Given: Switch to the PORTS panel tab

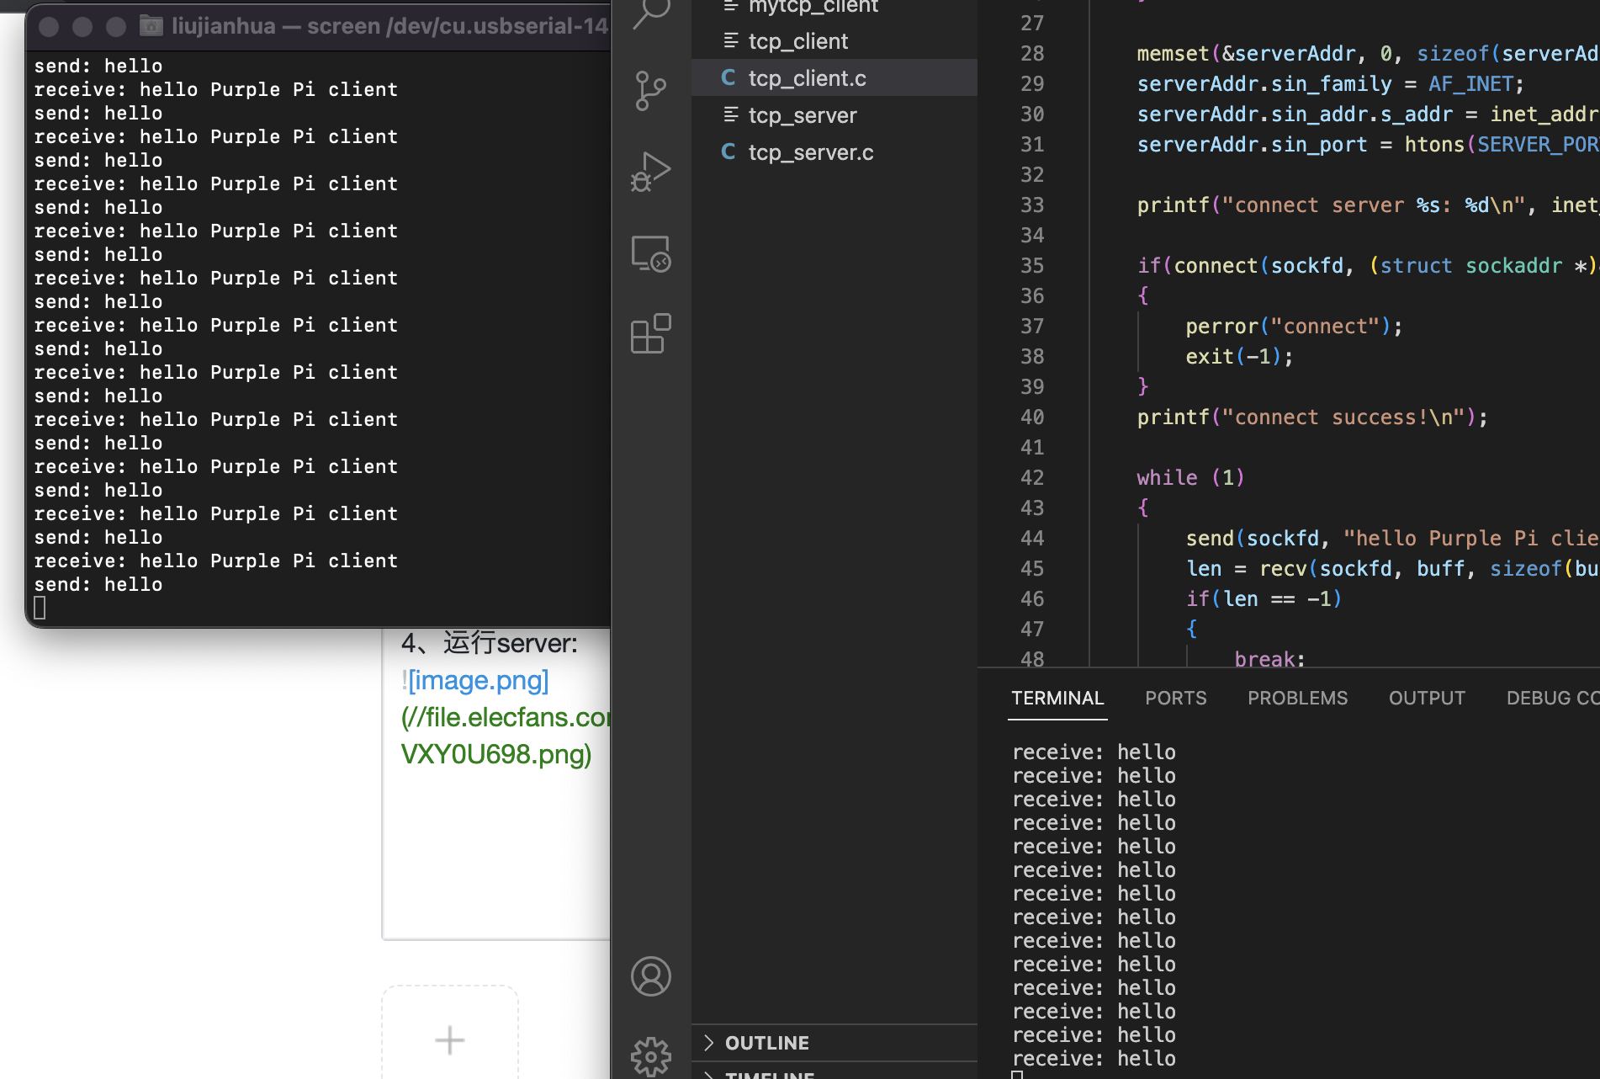Looking at the screenshot, I should [1175, 699].
